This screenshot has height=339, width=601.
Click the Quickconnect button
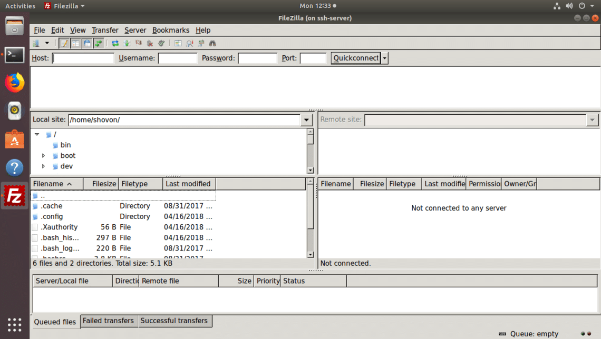[x=356, y=58]
